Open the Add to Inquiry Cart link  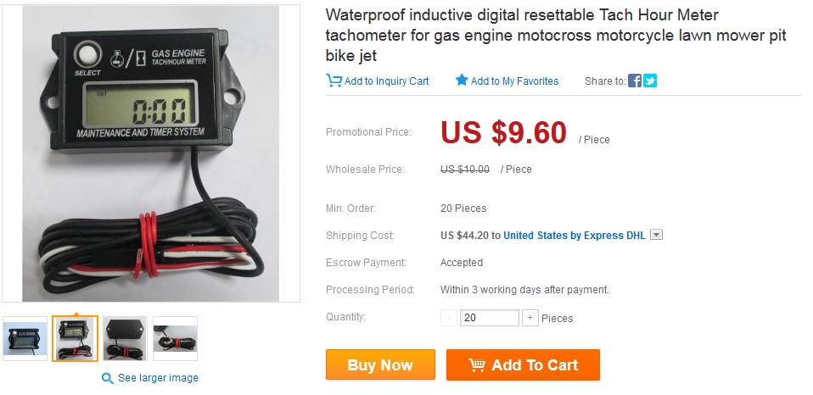click(386, 81)
